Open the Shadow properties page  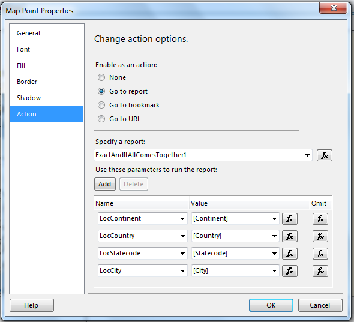coord(47,98)
